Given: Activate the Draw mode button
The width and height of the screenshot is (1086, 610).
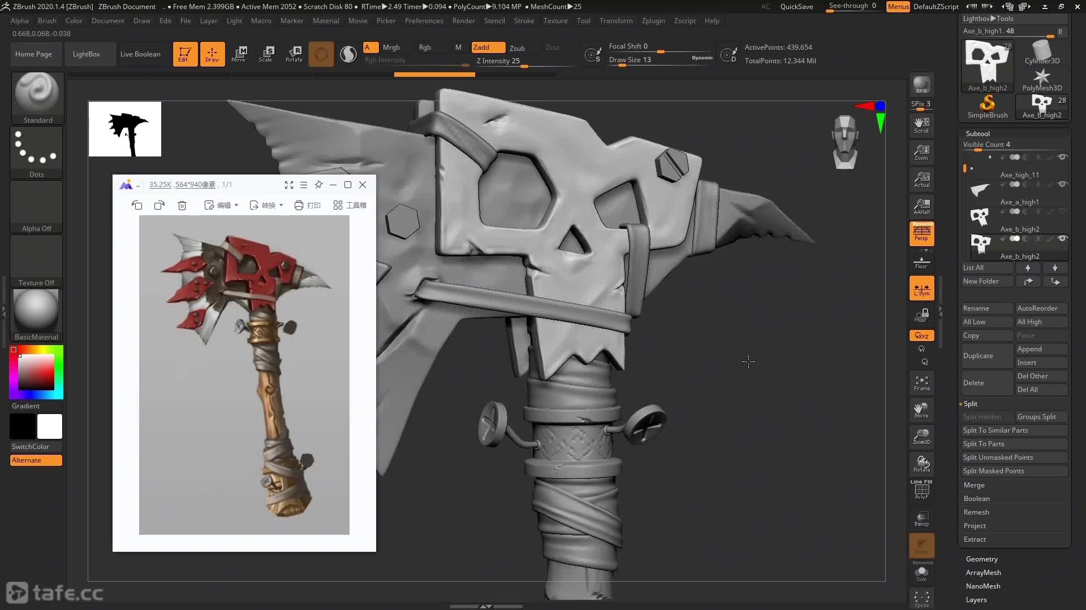Looking at the screenshot, I should pyautogui.click(x=212, y=54).
